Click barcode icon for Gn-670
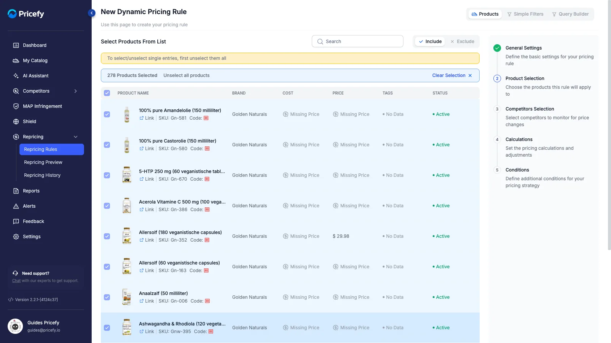Viewport: 611px width, 343px height. click(x=207, y=179)
